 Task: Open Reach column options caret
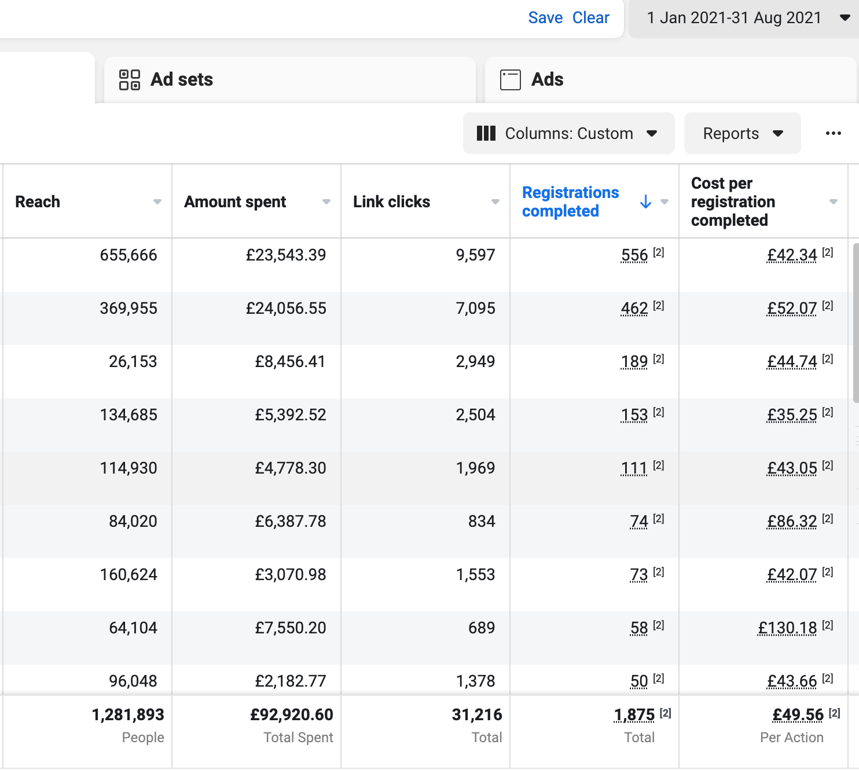[x=157, y=202]
